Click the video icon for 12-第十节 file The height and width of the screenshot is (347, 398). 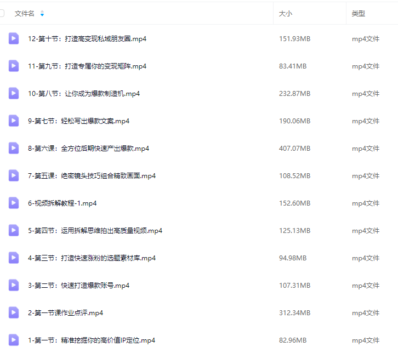point(14,38)
